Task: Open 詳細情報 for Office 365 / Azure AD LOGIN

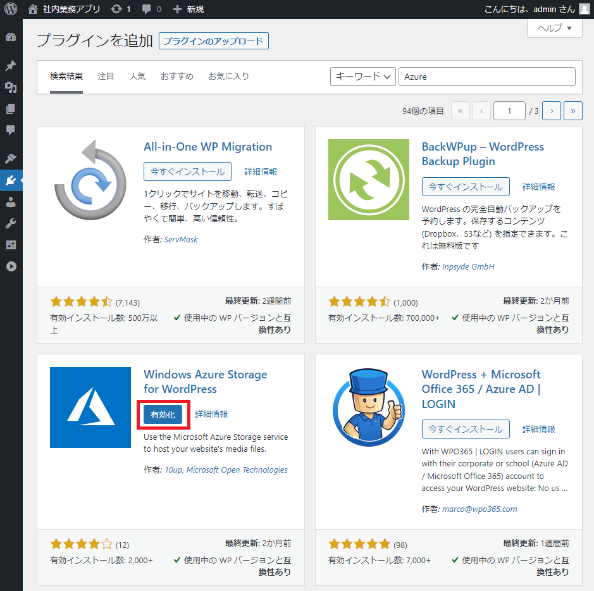Action: [x=539, y=429]
